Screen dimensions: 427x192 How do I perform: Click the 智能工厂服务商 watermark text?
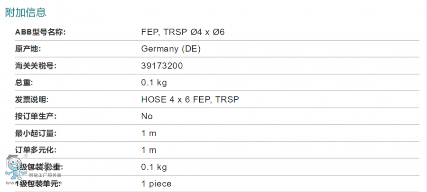45,175
